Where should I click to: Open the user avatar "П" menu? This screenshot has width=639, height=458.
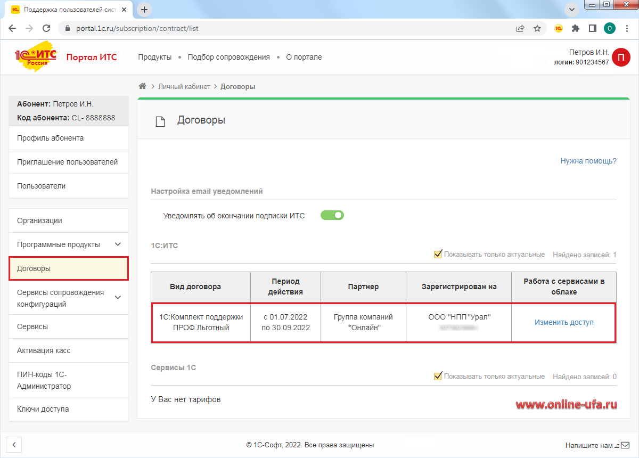point(621,58)
